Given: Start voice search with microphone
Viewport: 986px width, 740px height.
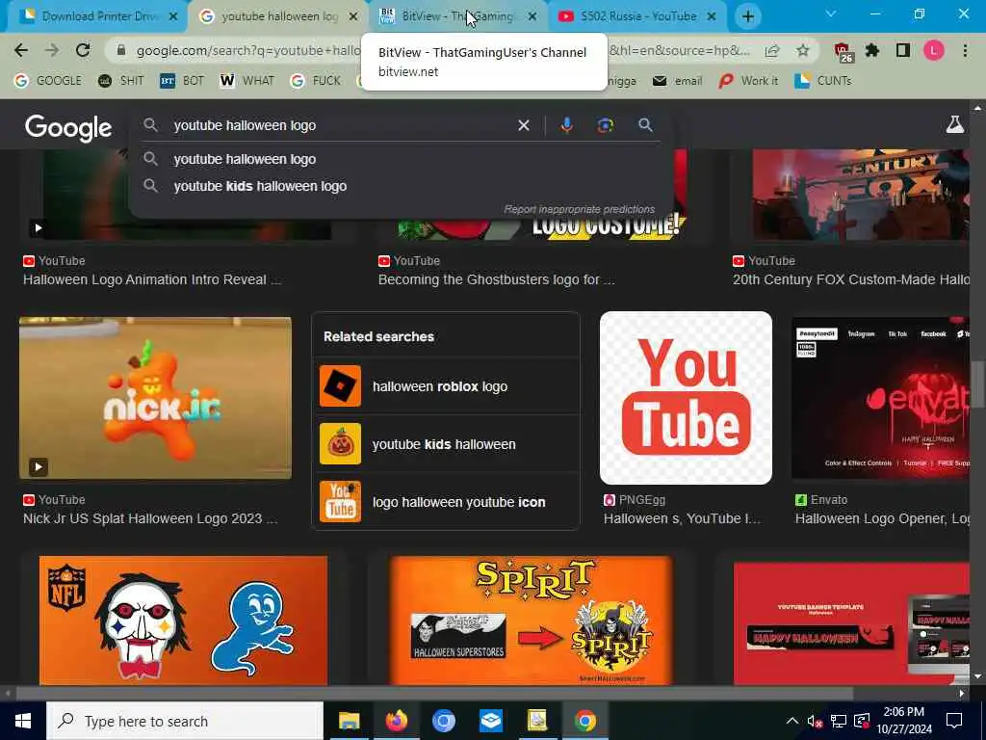Looking at the screenshot, I should pyautogui.click(x=566, y=125).
